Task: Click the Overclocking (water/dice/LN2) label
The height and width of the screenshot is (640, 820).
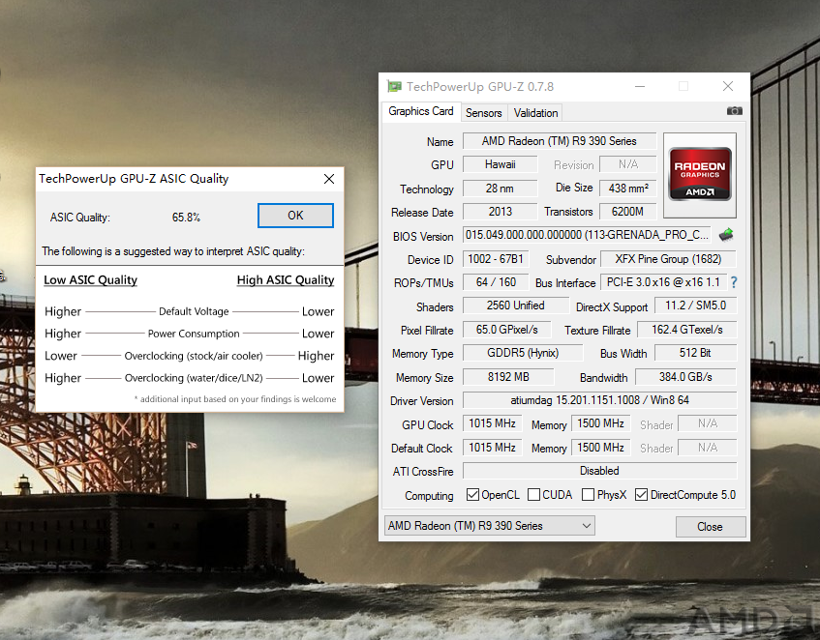Action: pyautogui.click(x=194, y=378)
